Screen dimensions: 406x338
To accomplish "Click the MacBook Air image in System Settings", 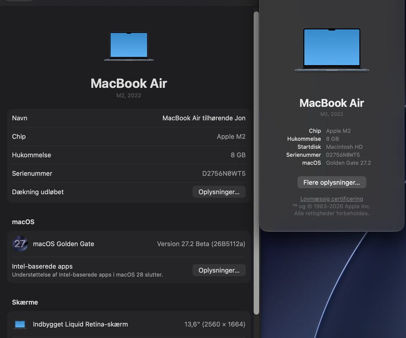I will pyautogui.click(x=129, y=47).
